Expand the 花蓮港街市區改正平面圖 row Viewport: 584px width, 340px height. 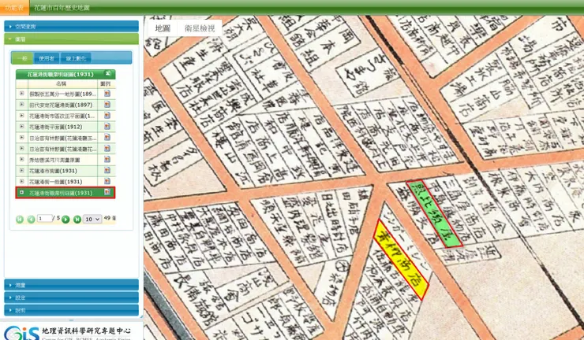pyautogui.click(x=21, y=115)
